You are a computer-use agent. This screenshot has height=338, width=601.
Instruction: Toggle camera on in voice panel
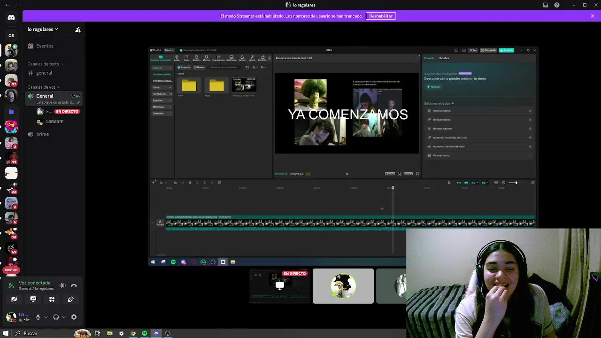pyautogui.click(x=14, y=299)
